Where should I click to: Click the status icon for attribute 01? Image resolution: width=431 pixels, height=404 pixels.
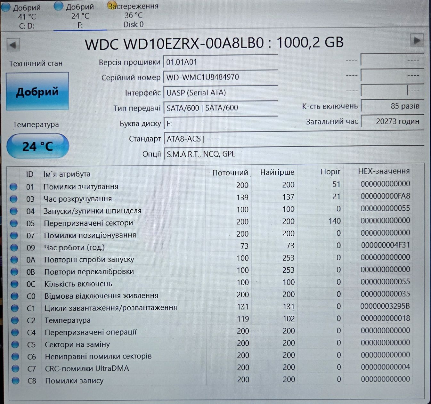[13, 187]
